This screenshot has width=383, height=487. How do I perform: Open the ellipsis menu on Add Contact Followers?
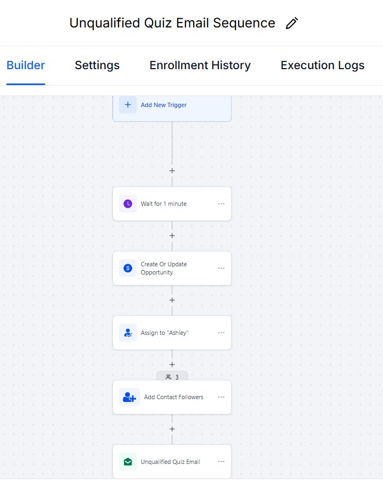click(x=221, y=397)
